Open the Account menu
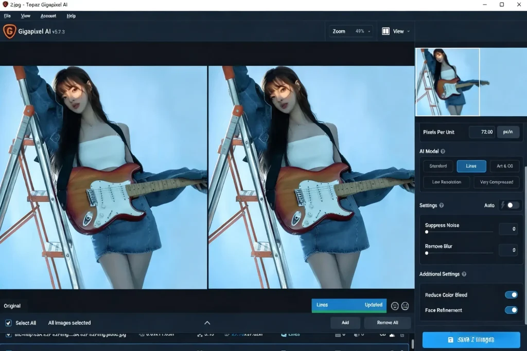 tap(48, 16)
